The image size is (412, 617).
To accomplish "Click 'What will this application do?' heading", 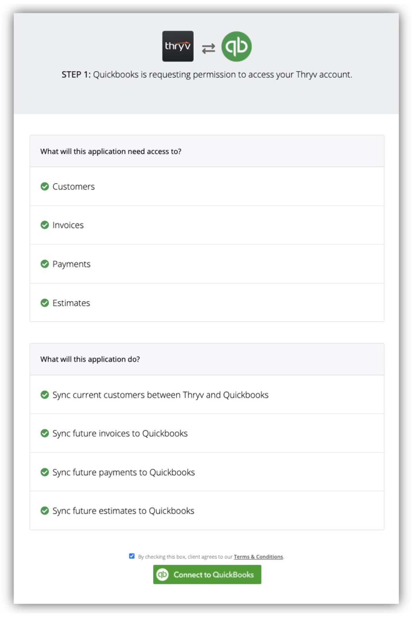I will coord(90,359).
